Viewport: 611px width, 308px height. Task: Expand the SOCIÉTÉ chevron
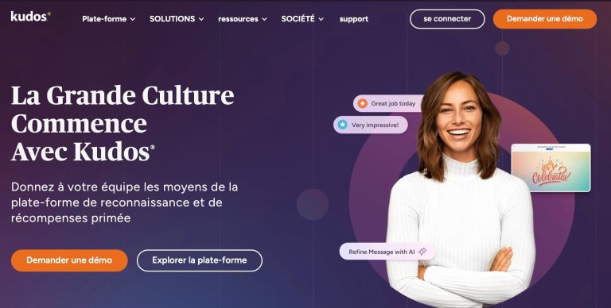tap(321, 19)
